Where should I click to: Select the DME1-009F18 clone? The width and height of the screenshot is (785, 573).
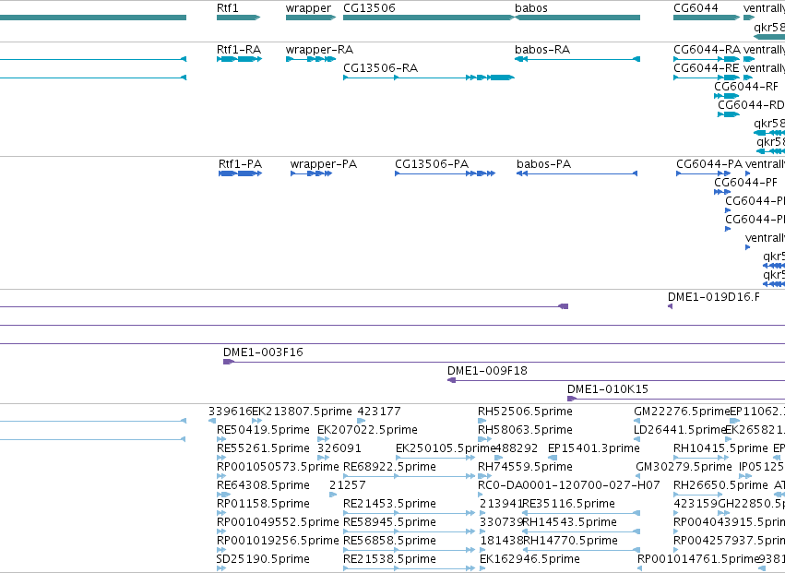click(616, 381)
